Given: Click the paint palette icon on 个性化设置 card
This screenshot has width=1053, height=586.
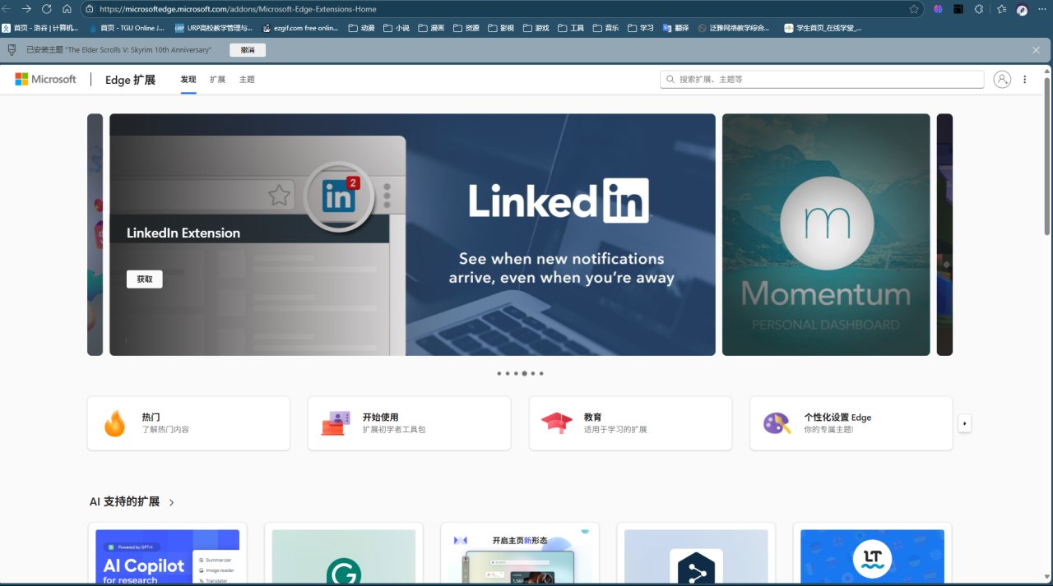Looking at the screenshot, I should 777,423.
